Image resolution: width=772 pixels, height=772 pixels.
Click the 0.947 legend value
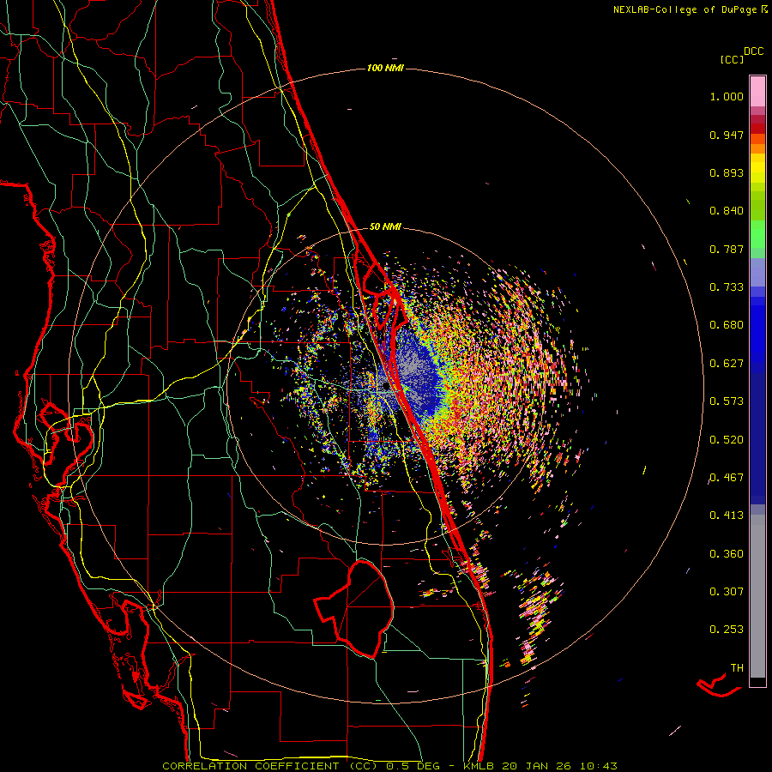point(727,135)
